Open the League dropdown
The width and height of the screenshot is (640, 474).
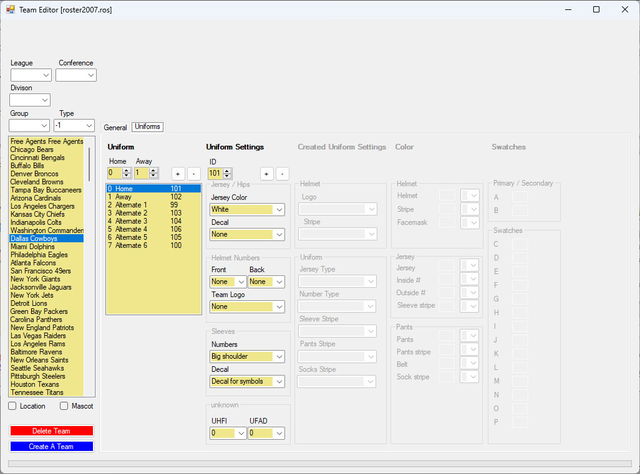pos(31,75)
